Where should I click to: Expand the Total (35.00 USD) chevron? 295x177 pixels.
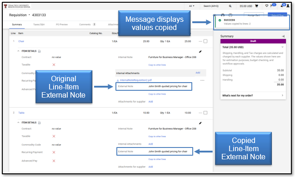click(x=282, y=47)
